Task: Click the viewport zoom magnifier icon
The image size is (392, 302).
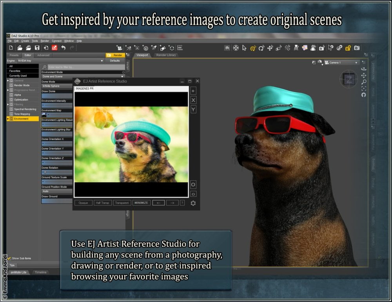Action: point(364,82)
